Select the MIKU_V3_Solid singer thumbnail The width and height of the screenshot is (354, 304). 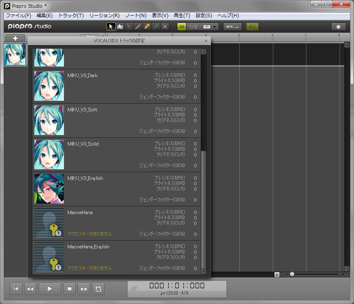tap(49, 155)
